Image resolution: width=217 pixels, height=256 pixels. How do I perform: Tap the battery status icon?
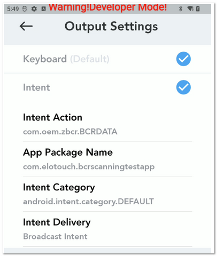click(x=198, y=9)
